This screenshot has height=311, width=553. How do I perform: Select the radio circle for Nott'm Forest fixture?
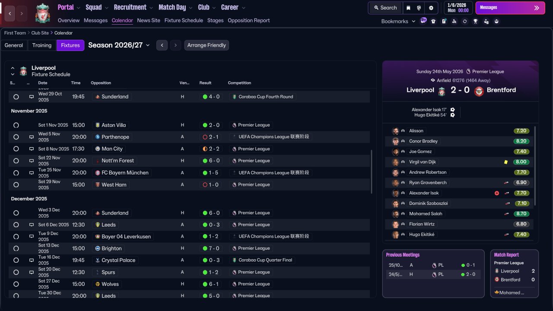[16, 161]
